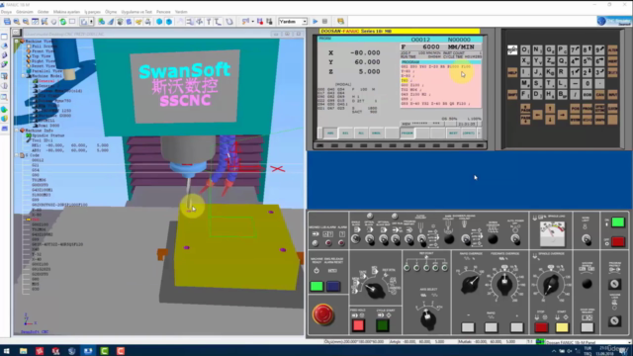This screenshot has height=356, width=633.
Task: Click the G address key
Action: click(550, 50)
